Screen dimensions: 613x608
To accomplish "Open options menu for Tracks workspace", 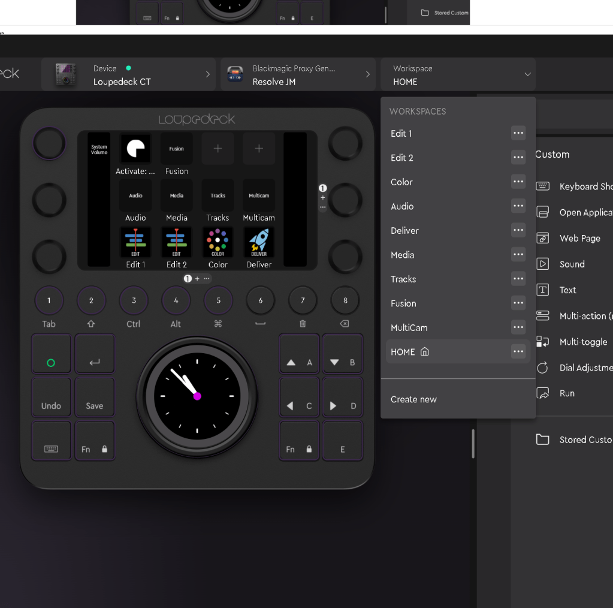I will 518,279.
